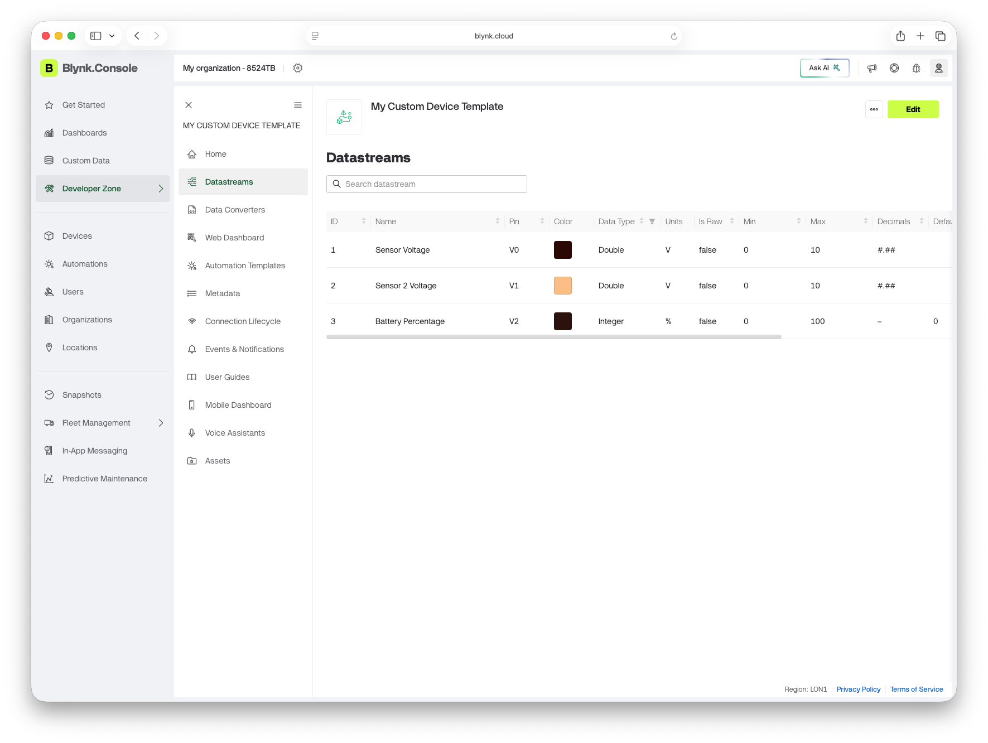Open the Privacy Policy link

click(859, 689)
